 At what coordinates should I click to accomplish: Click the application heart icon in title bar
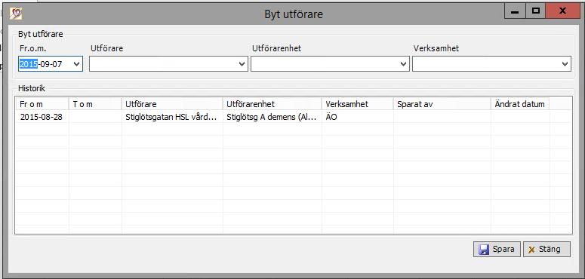16,14
